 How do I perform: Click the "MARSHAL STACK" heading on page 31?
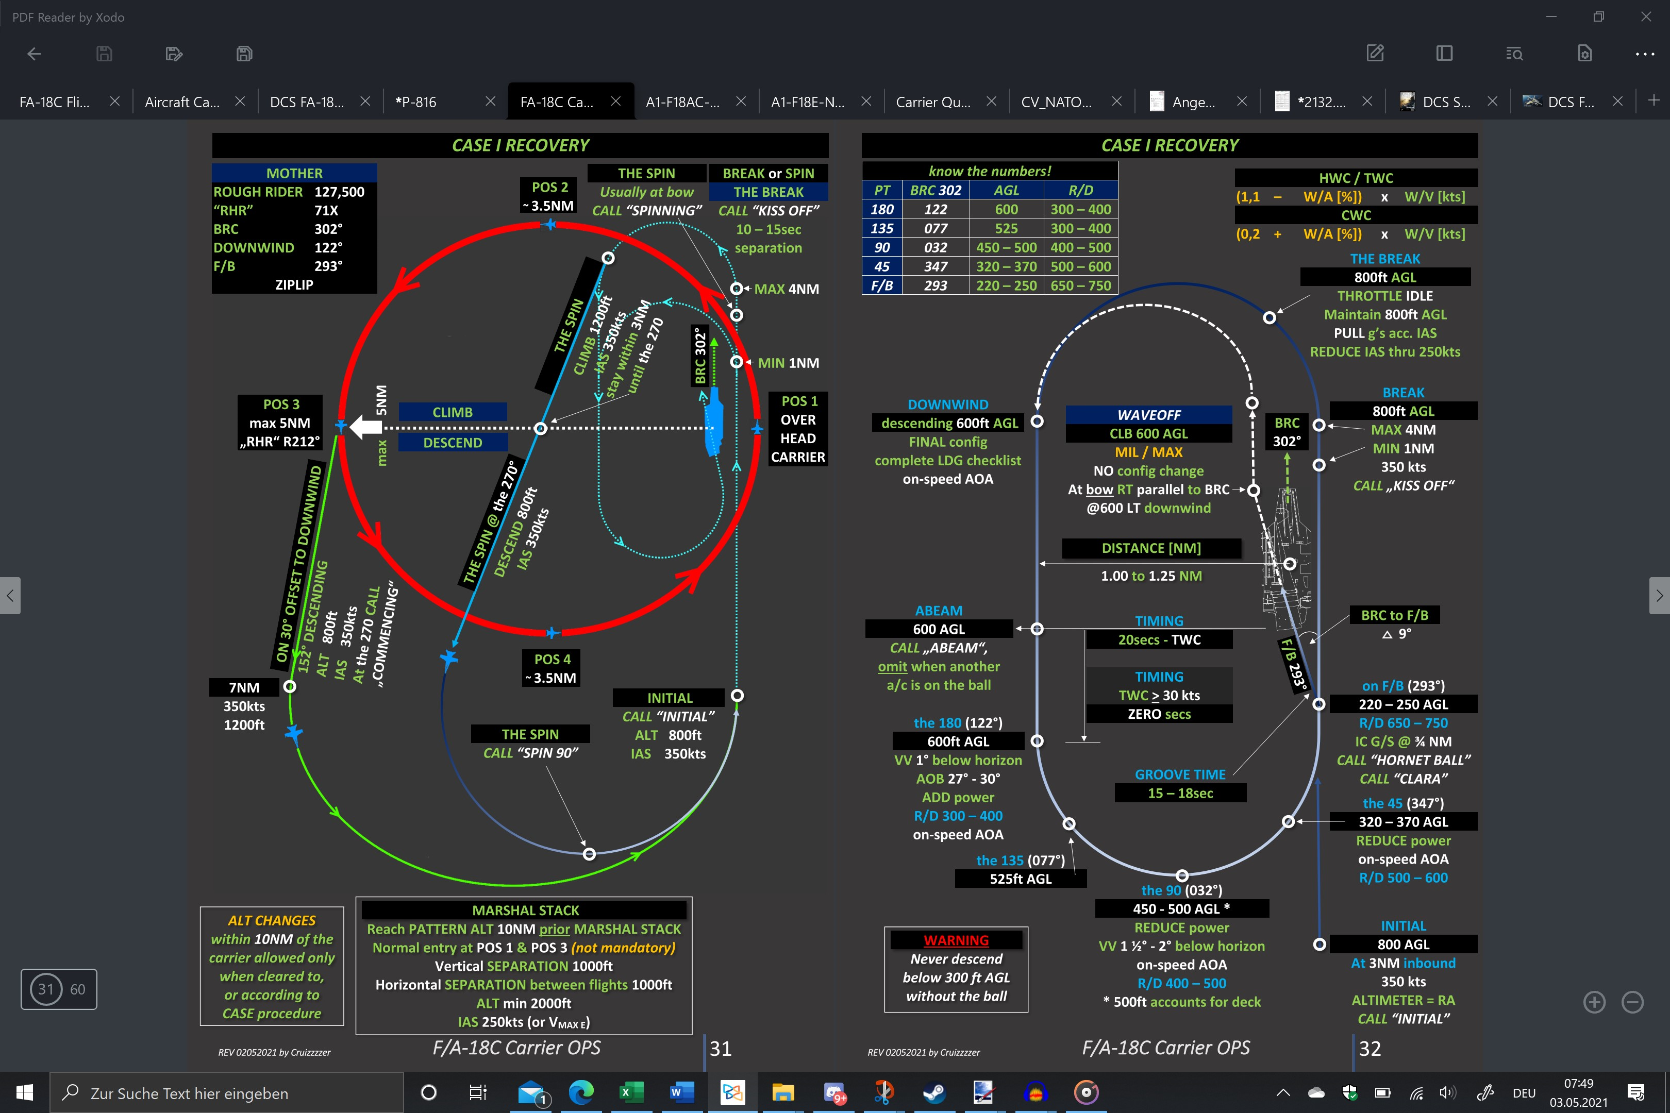pos(525,910)
